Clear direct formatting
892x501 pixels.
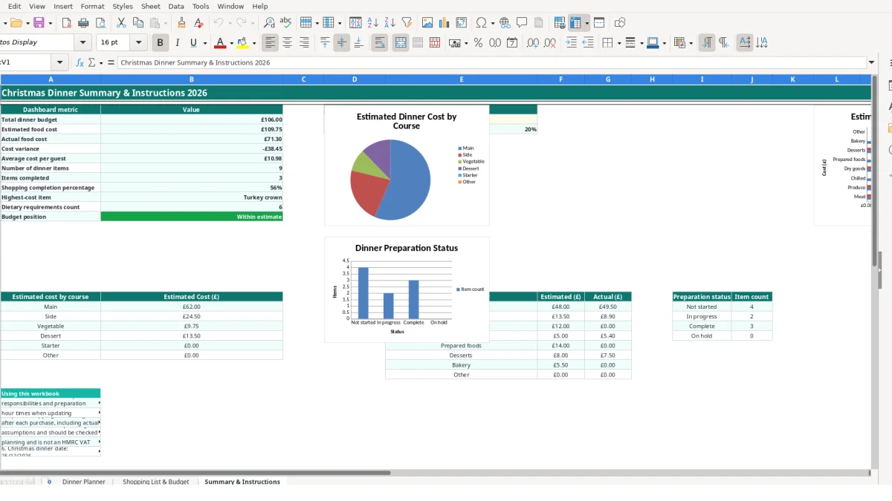198,23
